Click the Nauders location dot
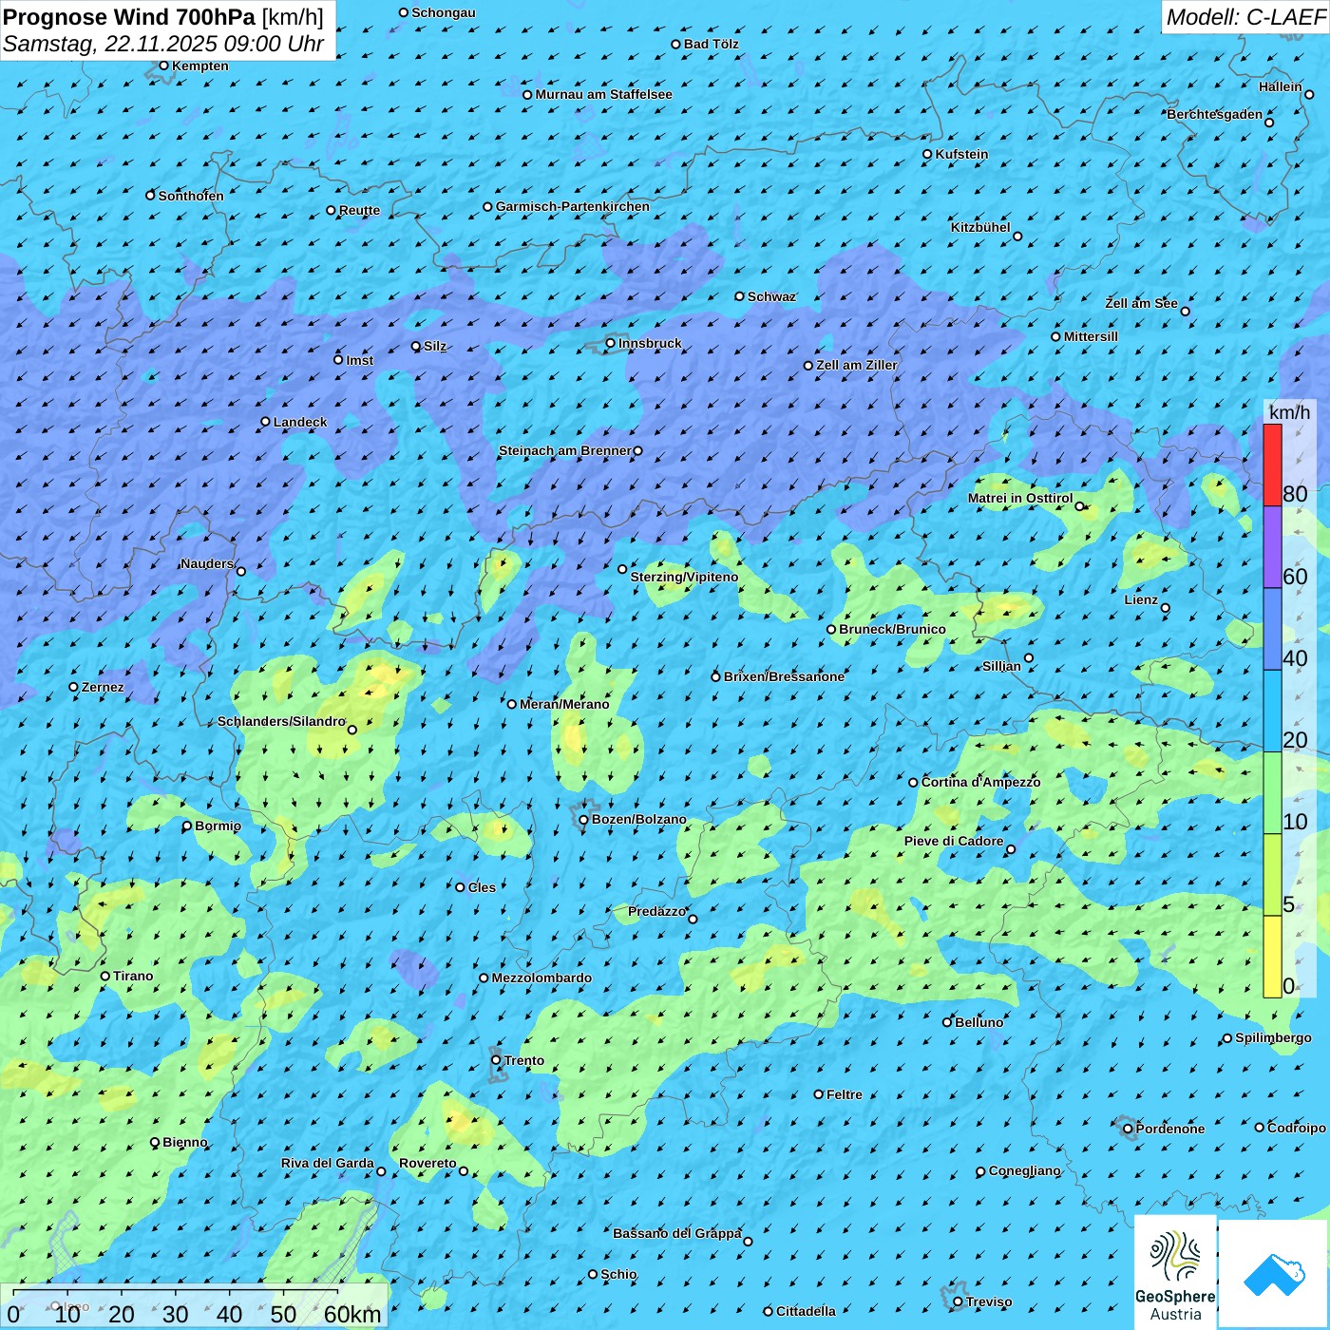Screen dimensions: 1330x1330 tap(241, 571)
